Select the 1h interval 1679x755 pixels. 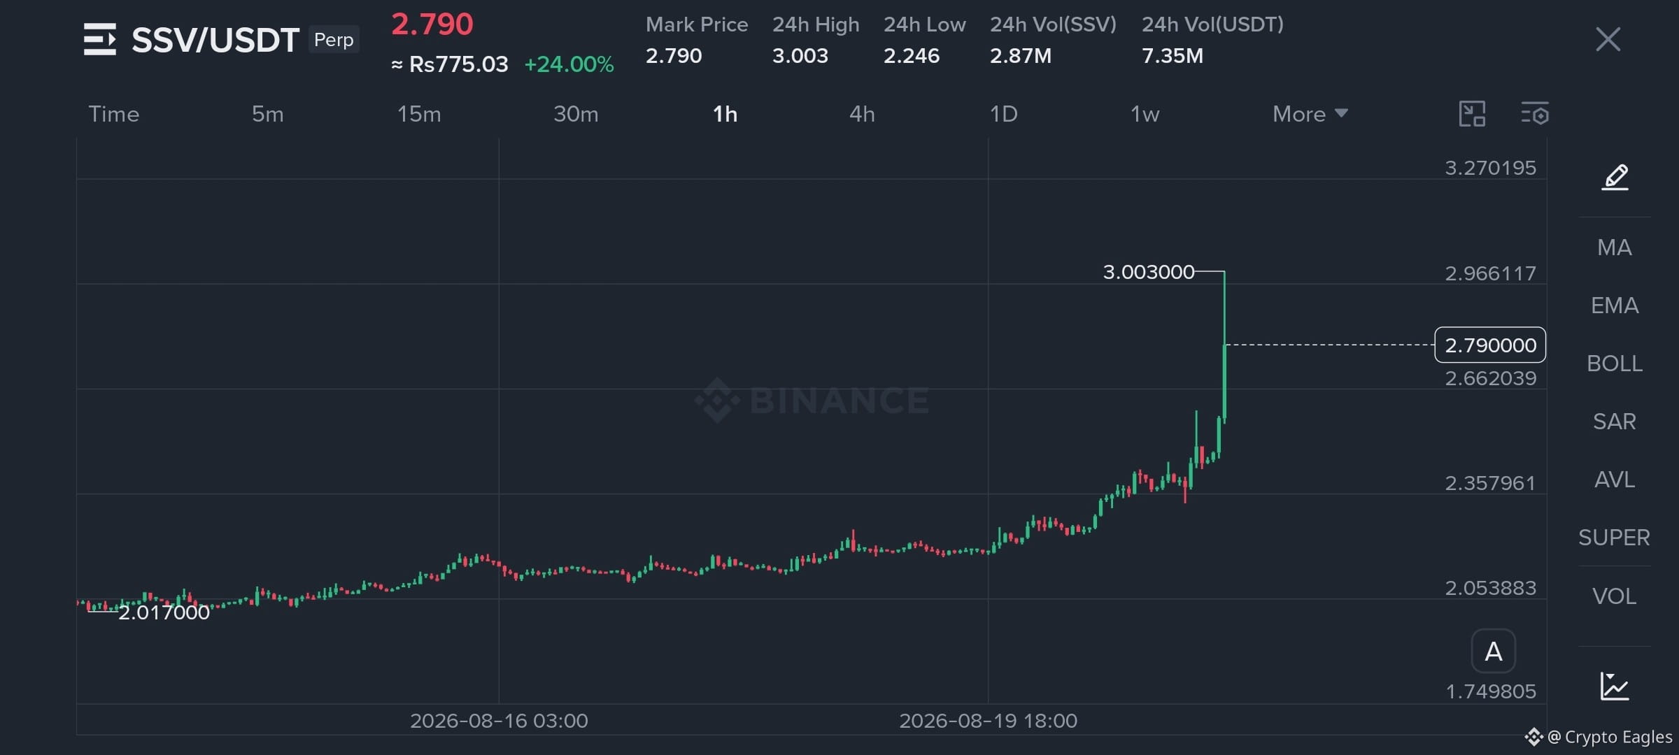click(725, 114)
